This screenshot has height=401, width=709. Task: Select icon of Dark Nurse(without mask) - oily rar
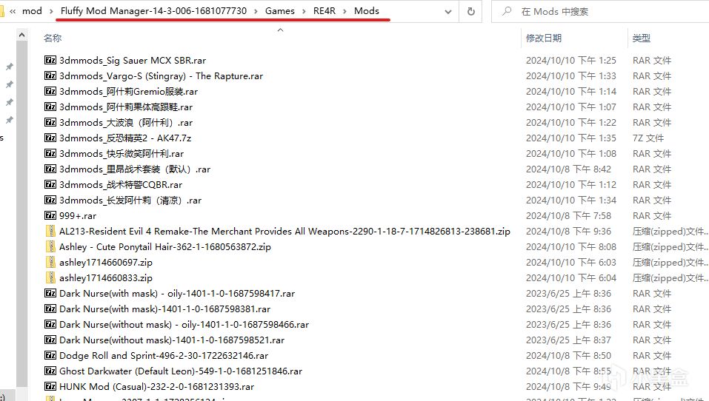pyautogui.click(x=50, y=324)
